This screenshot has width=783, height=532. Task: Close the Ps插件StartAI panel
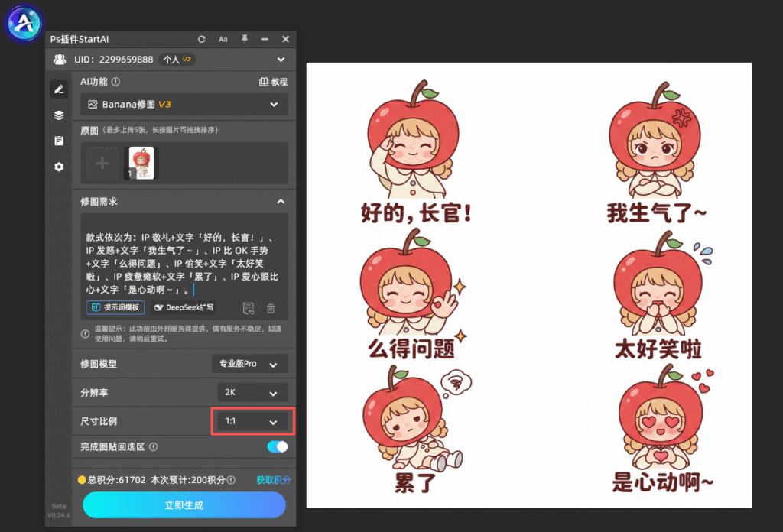click(286, 39)
